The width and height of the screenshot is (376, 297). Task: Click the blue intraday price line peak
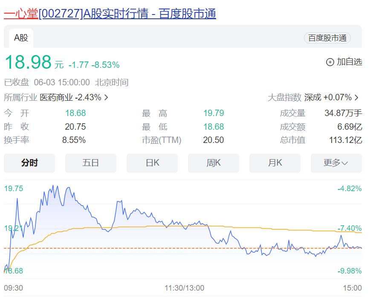click(53, 186)
